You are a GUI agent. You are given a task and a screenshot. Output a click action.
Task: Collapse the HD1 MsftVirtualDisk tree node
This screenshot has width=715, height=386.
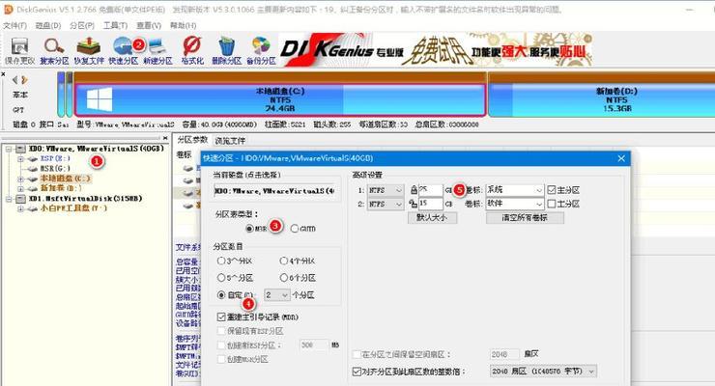point(8,199)
